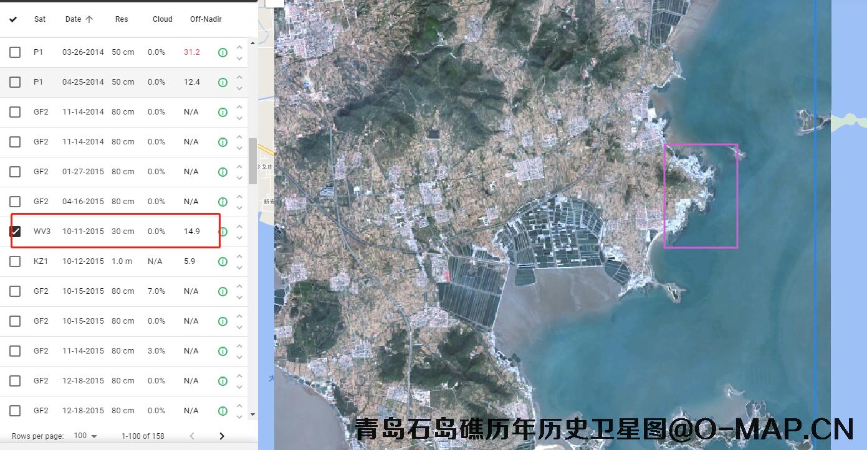
Task: View info icon of WV3 10-11-2015 row
Action: click(223, 232)
